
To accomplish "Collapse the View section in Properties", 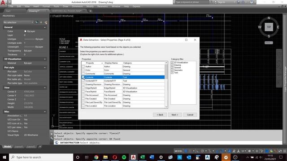I will pos(45,88).
